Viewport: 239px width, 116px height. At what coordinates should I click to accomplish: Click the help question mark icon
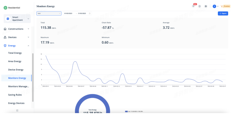tap(199, 6)
